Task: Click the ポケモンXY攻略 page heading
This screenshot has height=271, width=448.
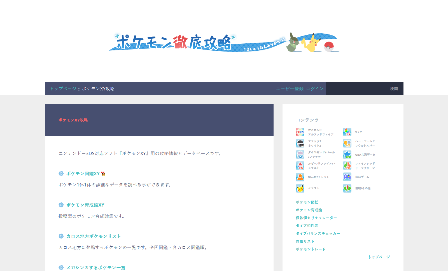Action: (x=73, y=120)
